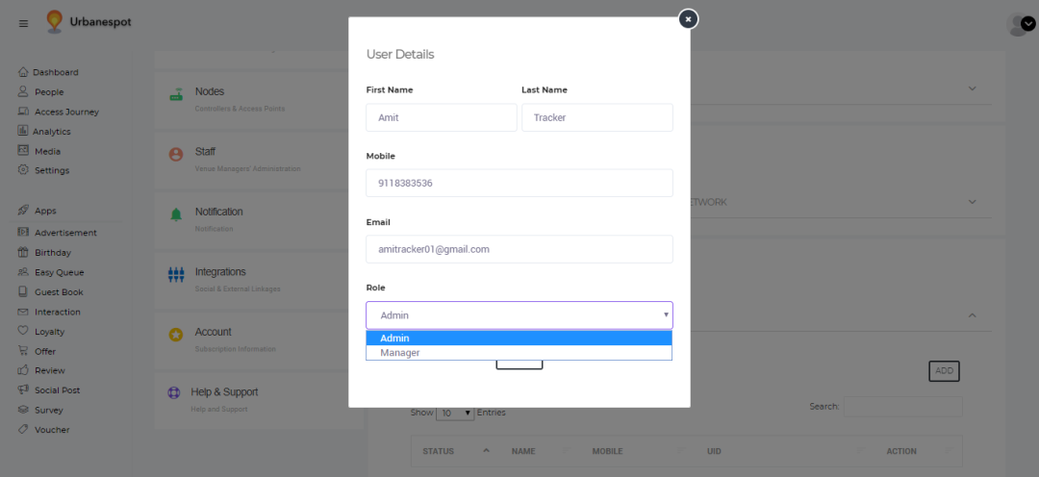Click the Guest Book icon
Image resolution: width=1039 pixels, height=477 pixels.
tap(23, 291)
